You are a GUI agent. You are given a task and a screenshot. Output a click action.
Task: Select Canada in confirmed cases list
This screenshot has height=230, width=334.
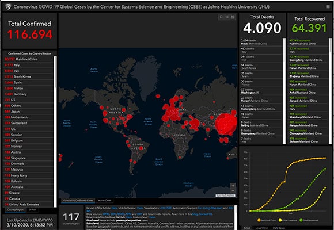click(28, 199)
